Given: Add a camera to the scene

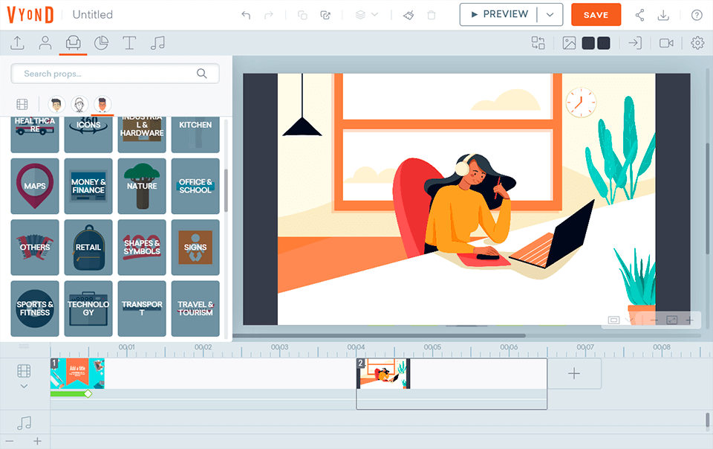Looking at the screenshot, I should tap(668, 43).
